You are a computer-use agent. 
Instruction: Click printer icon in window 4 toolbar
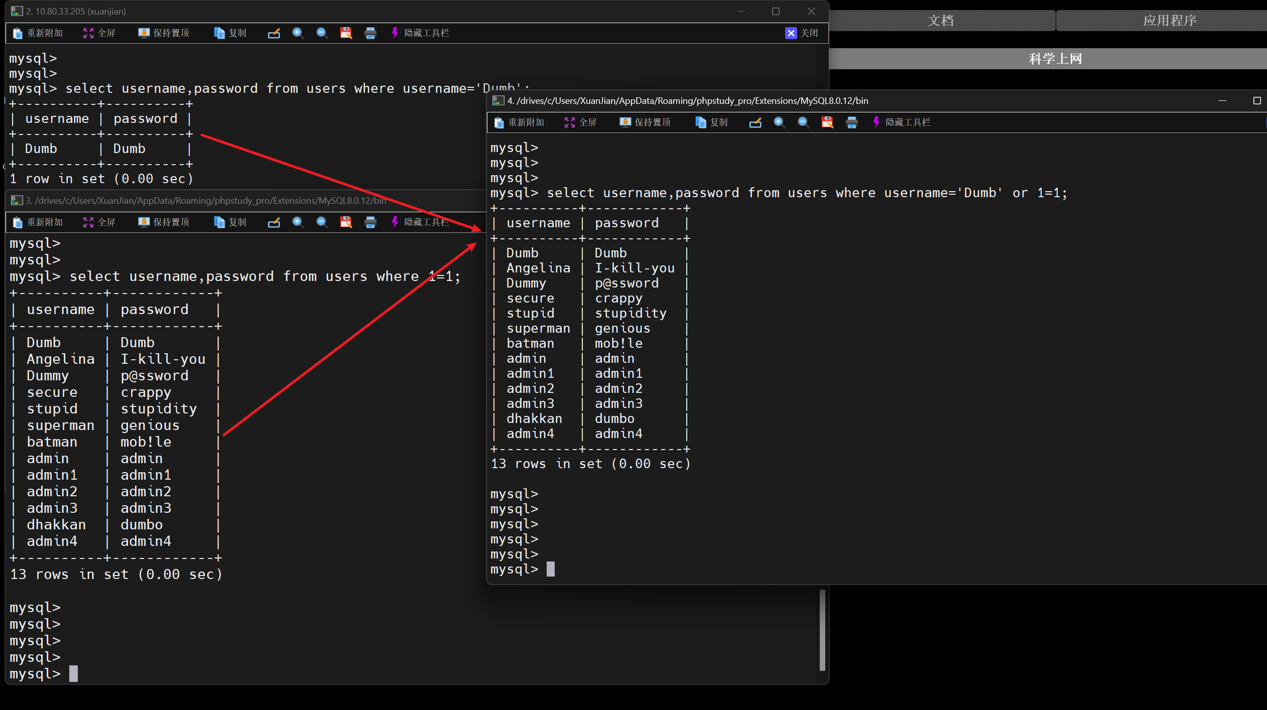851,122
